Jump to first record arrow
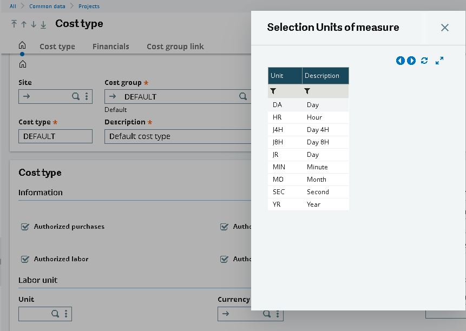466x331 pixels. tap(14, 24)
